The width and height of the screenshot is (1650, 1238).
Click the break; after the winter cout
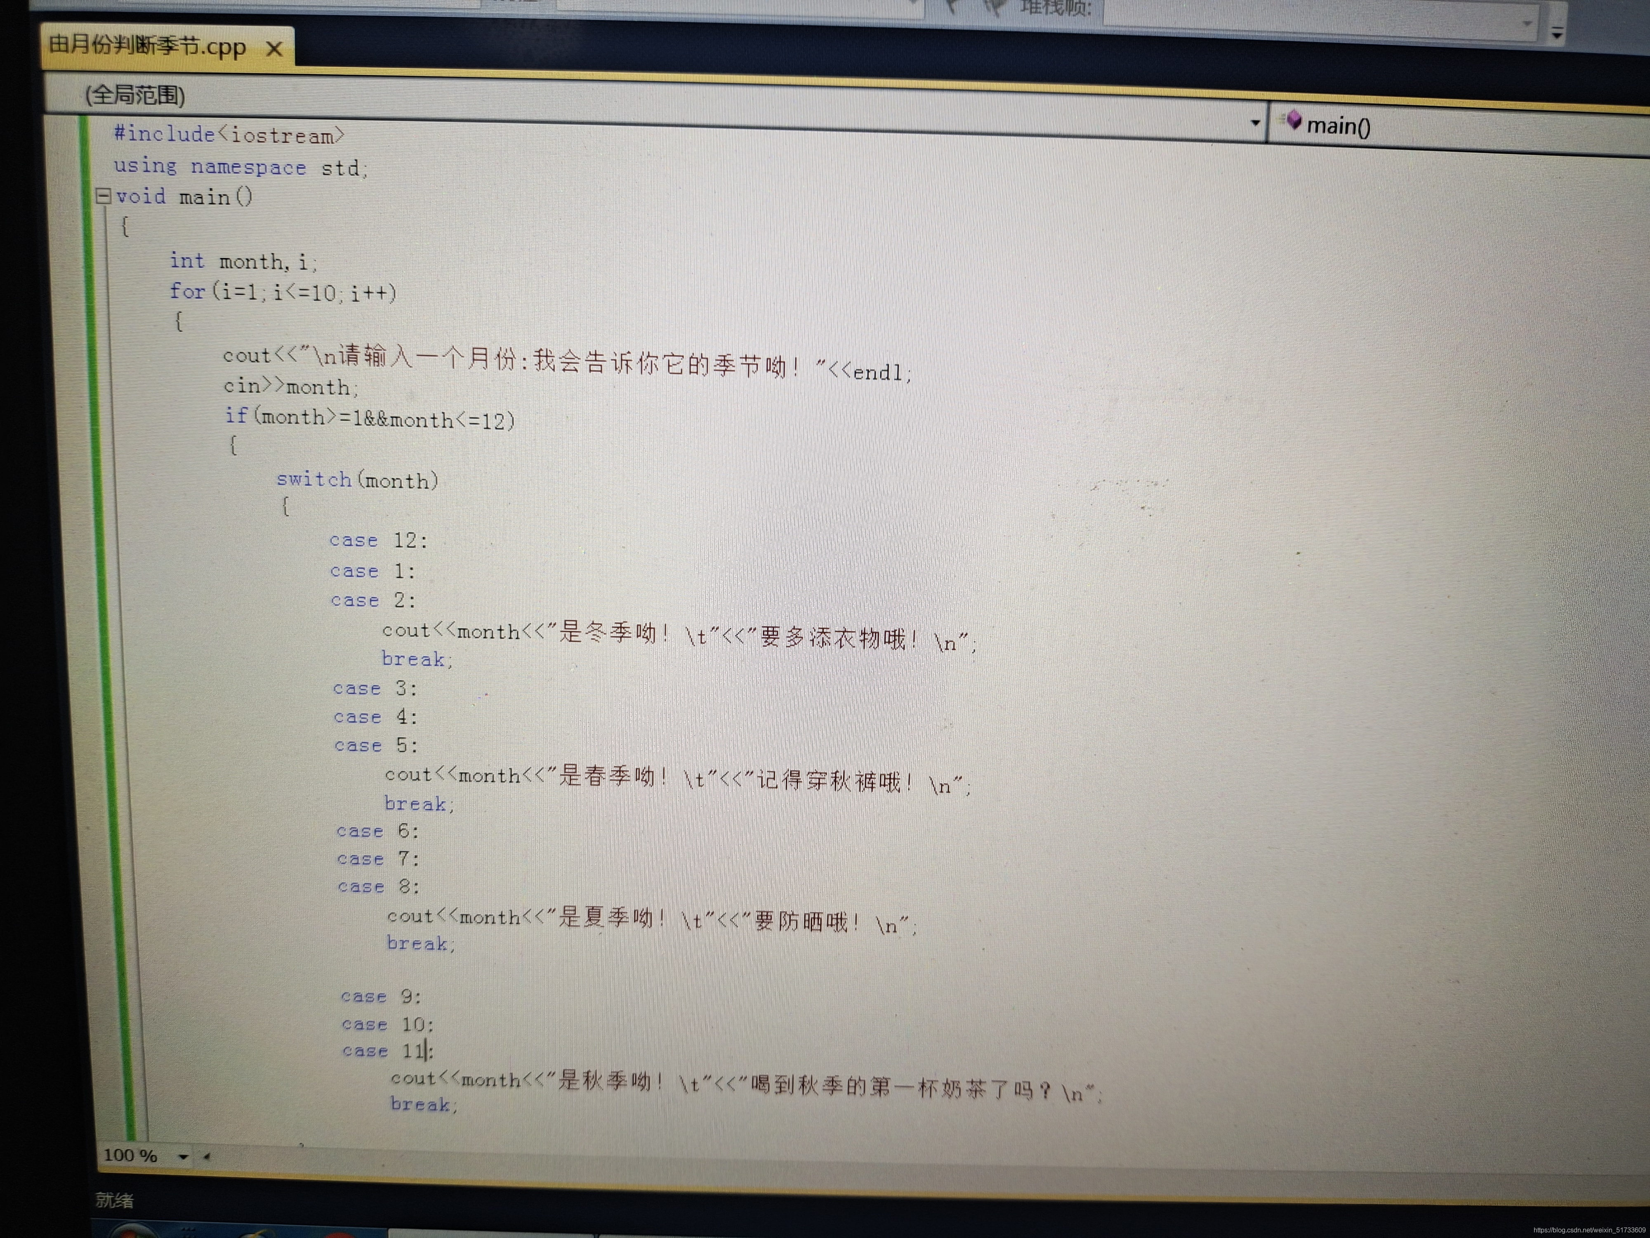pyautogui.click(x=417, y=659)
